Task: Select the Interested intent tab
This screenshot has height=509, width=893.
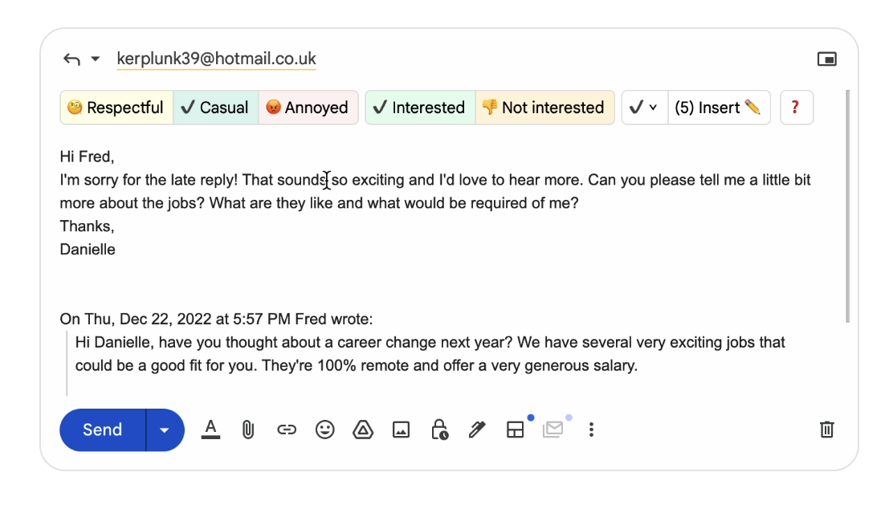Action: tap(420, 108)
